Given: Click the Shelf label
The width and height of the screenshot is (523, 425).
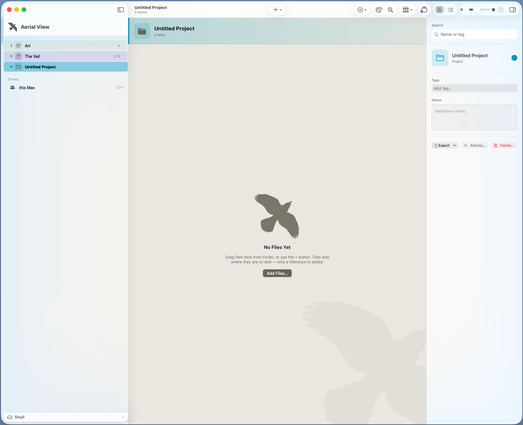Looking at the screenshot, I should click(x=19, y=417).
